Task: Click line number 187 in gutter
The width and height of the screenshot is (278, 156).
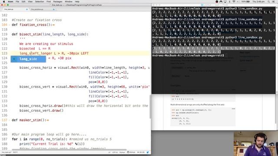Action: click(x=4, y=139)
